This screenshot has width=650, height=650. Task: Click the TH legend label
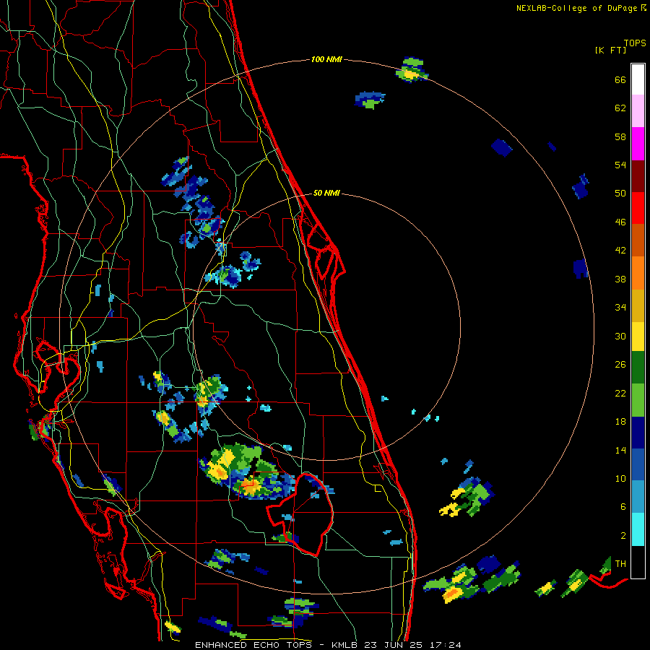pos(620,564)
